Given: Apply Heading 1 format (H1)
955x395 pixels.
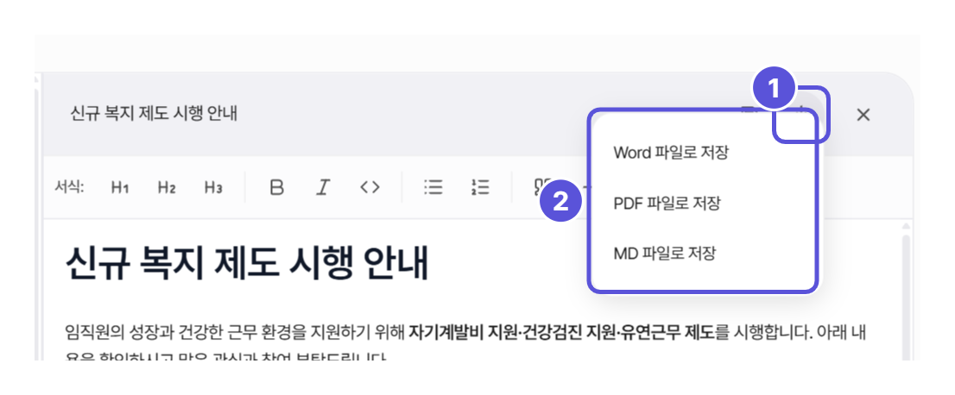Looking at the screenshot, I should coord(120,187).
